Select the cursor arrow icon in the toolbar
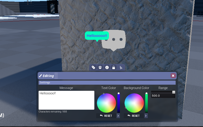This screenshot has width=203, height=127. pos(121,68)
